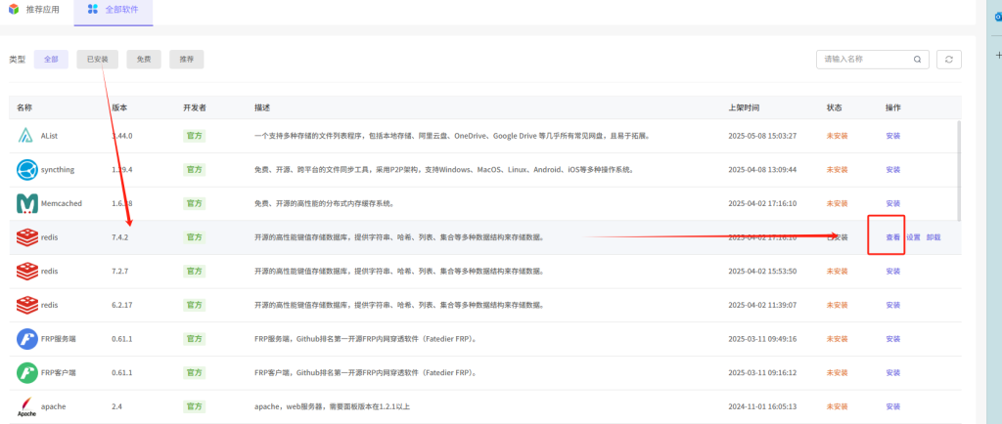This screenshot has width=1002, height=424.
Task: Click 卸载 to uninstall redis 7.4.2
Action: [x=934, y=237]
